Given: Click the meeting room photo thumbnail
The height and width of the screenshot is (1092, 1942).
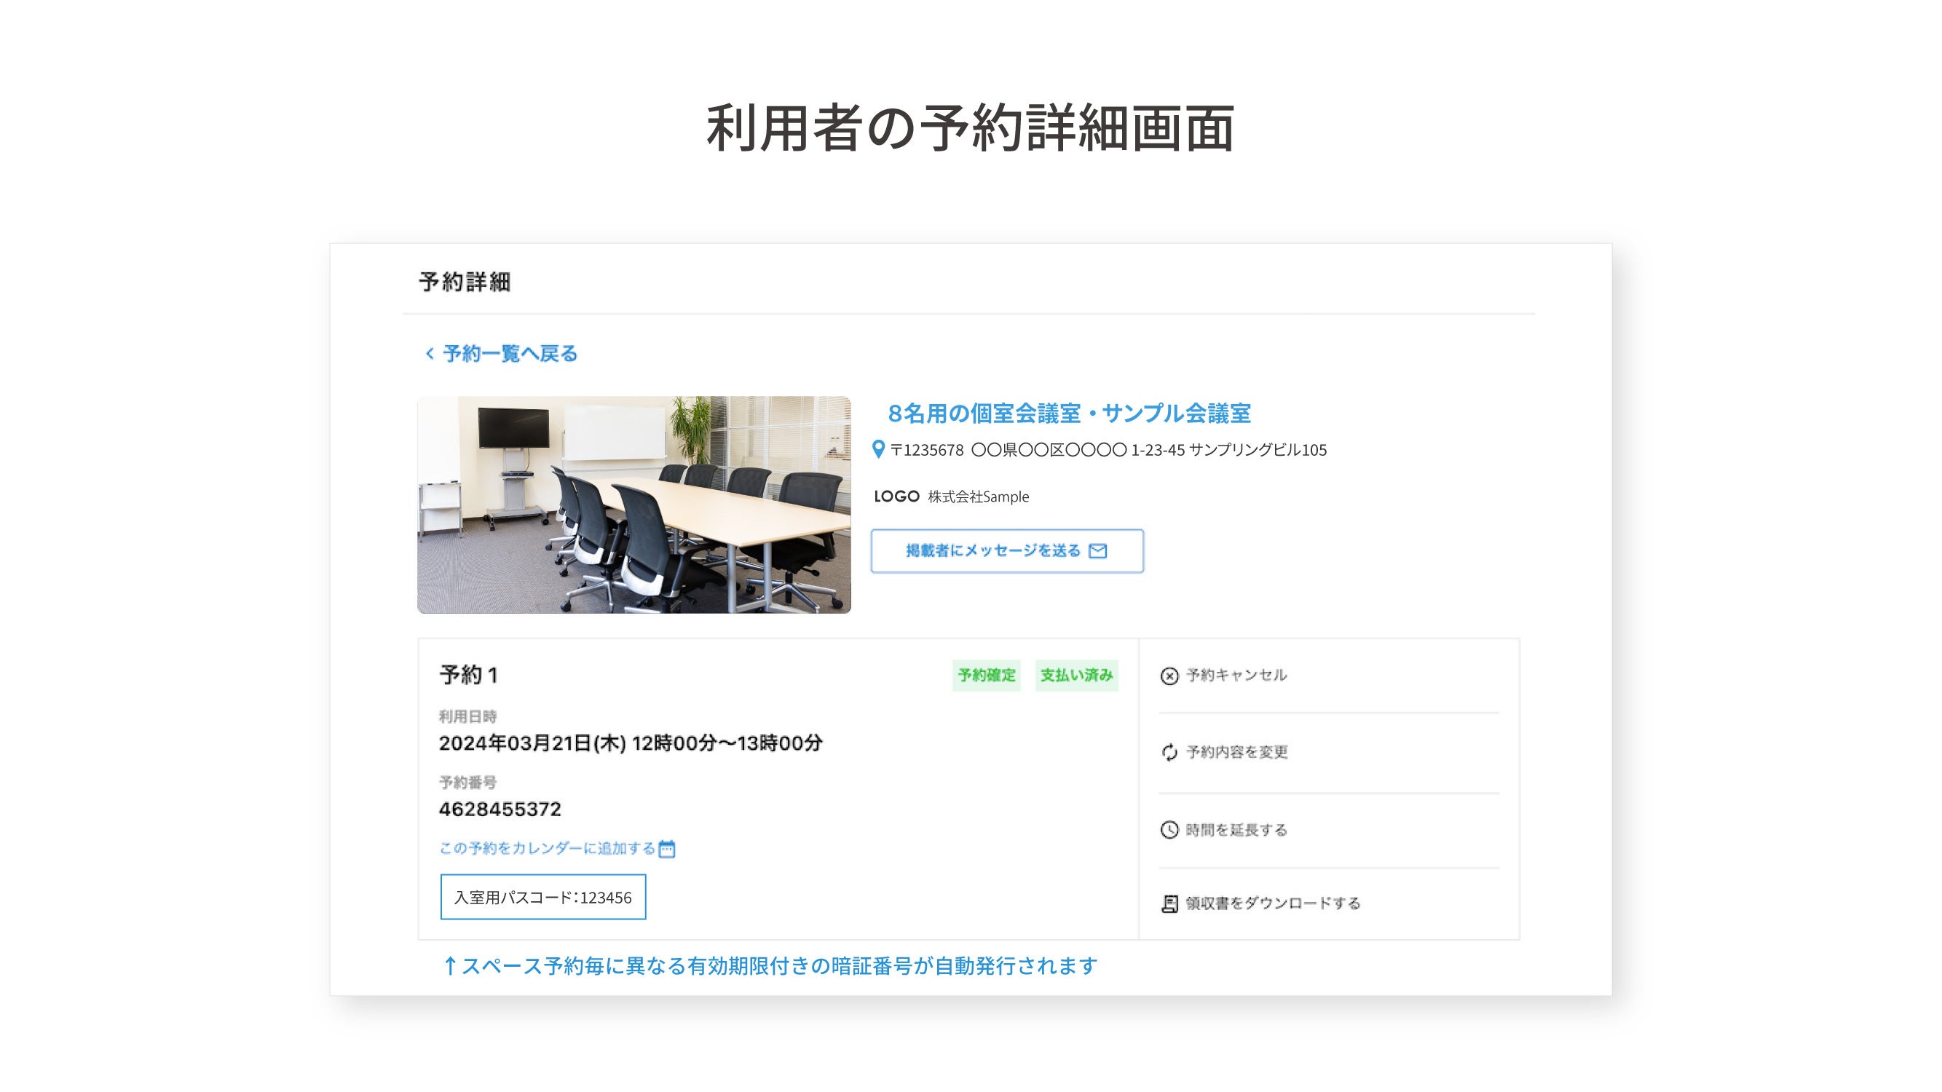Looking at the screenshot, I should tap(634, 505).
